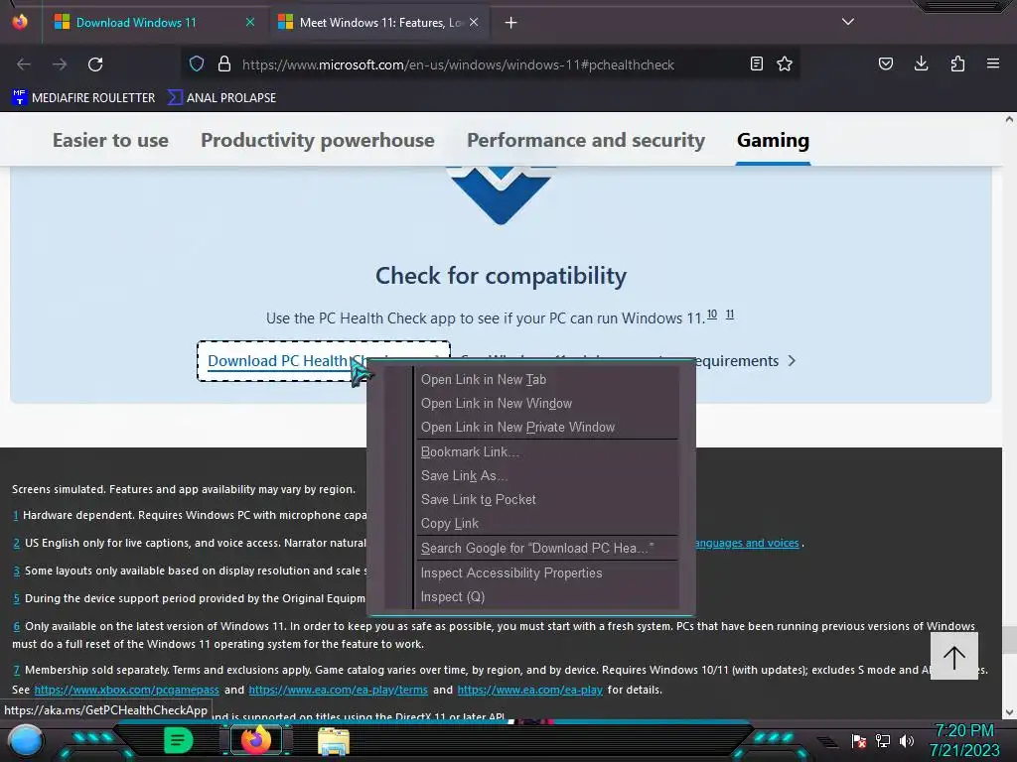Close the Meet Windows 11 tab
Screen dimensions: 1017x762
click(474, 22)
